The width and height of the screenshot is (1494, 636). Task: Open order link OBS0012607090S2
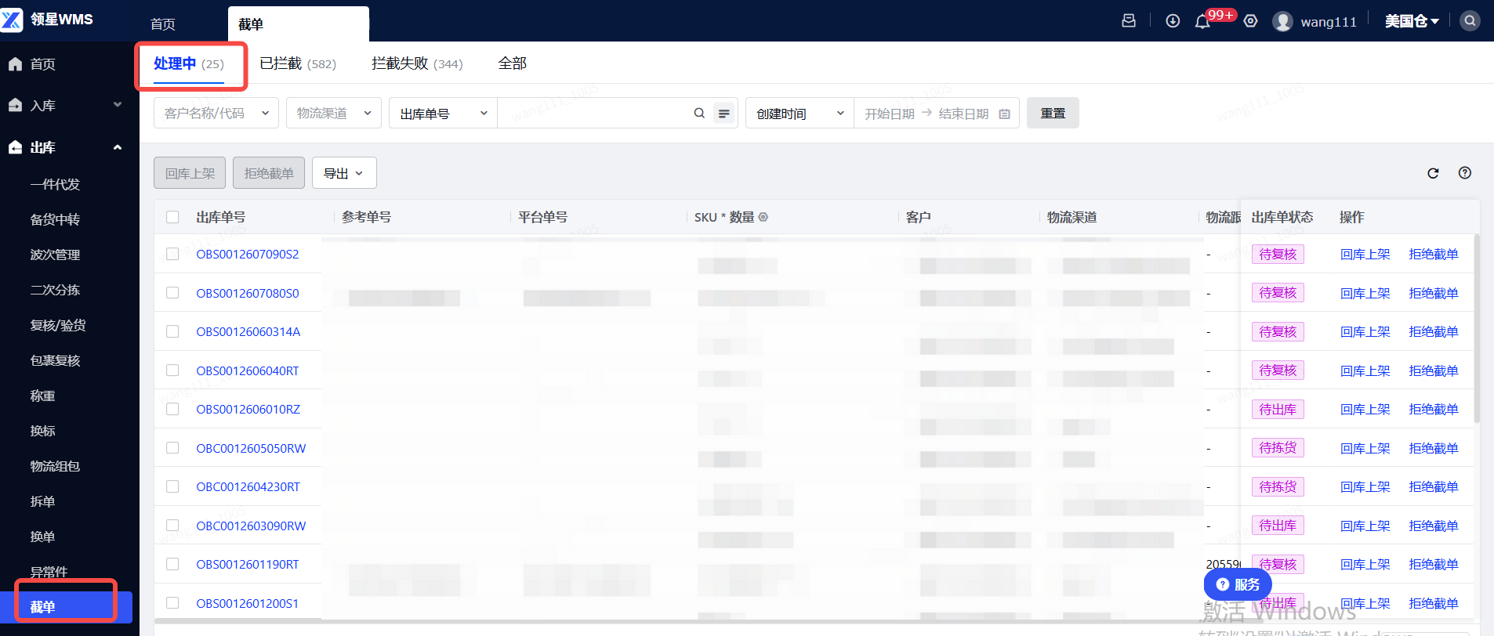coord(248,254)
